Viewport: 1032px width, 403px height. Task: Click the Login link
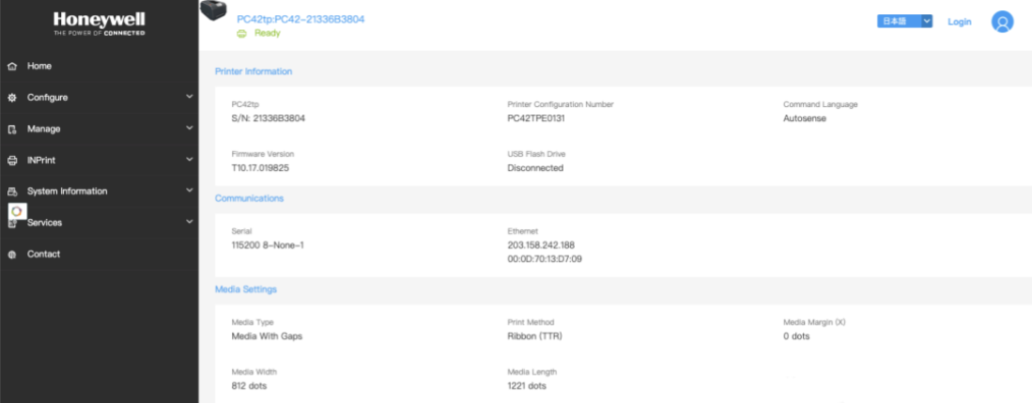tap(959, 22)
